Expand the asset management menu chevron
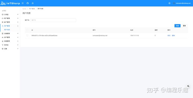Viewport: 193px width, 98px height. tap(18, 37)
